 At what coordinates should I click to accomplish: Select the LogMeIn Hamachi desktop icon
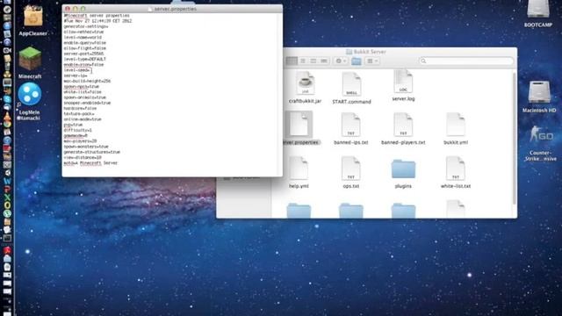click(x=29, y=102)
